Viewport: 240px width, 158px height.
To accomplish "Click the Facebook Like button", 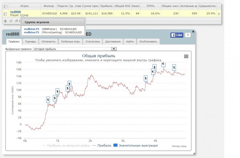I will 177,35.
